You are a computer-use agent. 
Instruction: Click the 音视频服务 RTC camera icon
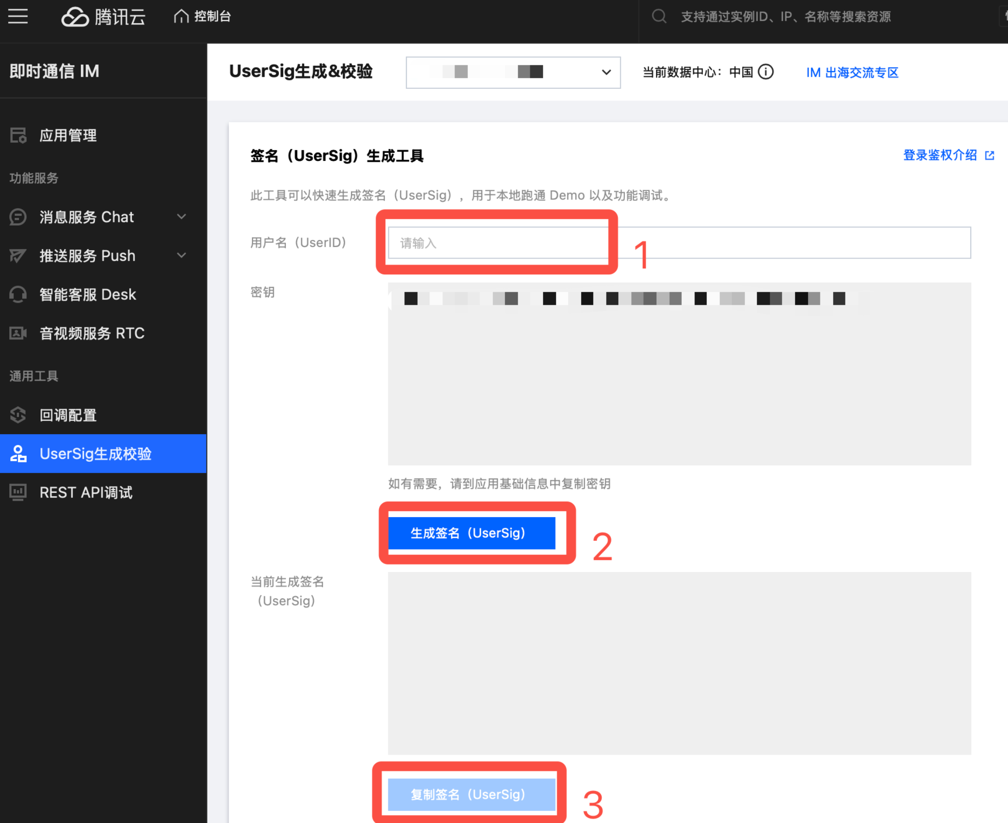19,333
